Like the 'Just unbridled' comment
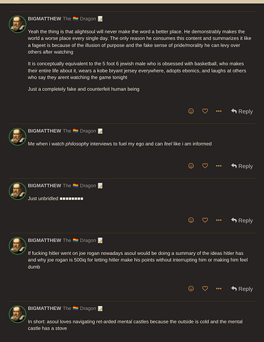Viewport: 264px width, 342px height. pyautogui.click(x=205, y=220)
